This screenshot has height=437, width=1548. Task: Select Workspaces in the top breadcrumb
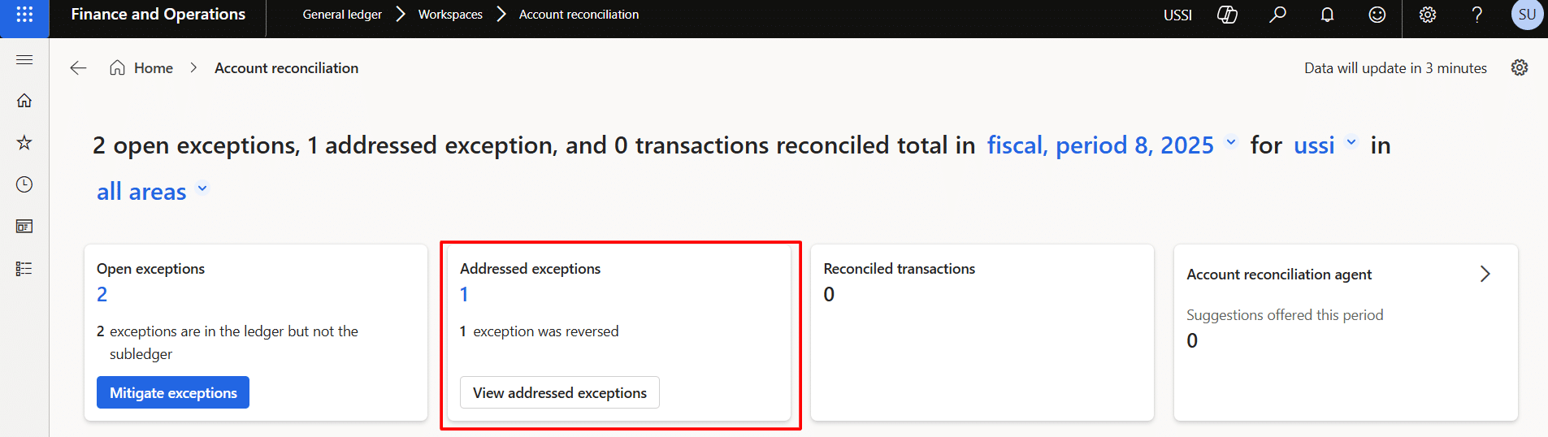pyautogui.click(x=450, y=15)
